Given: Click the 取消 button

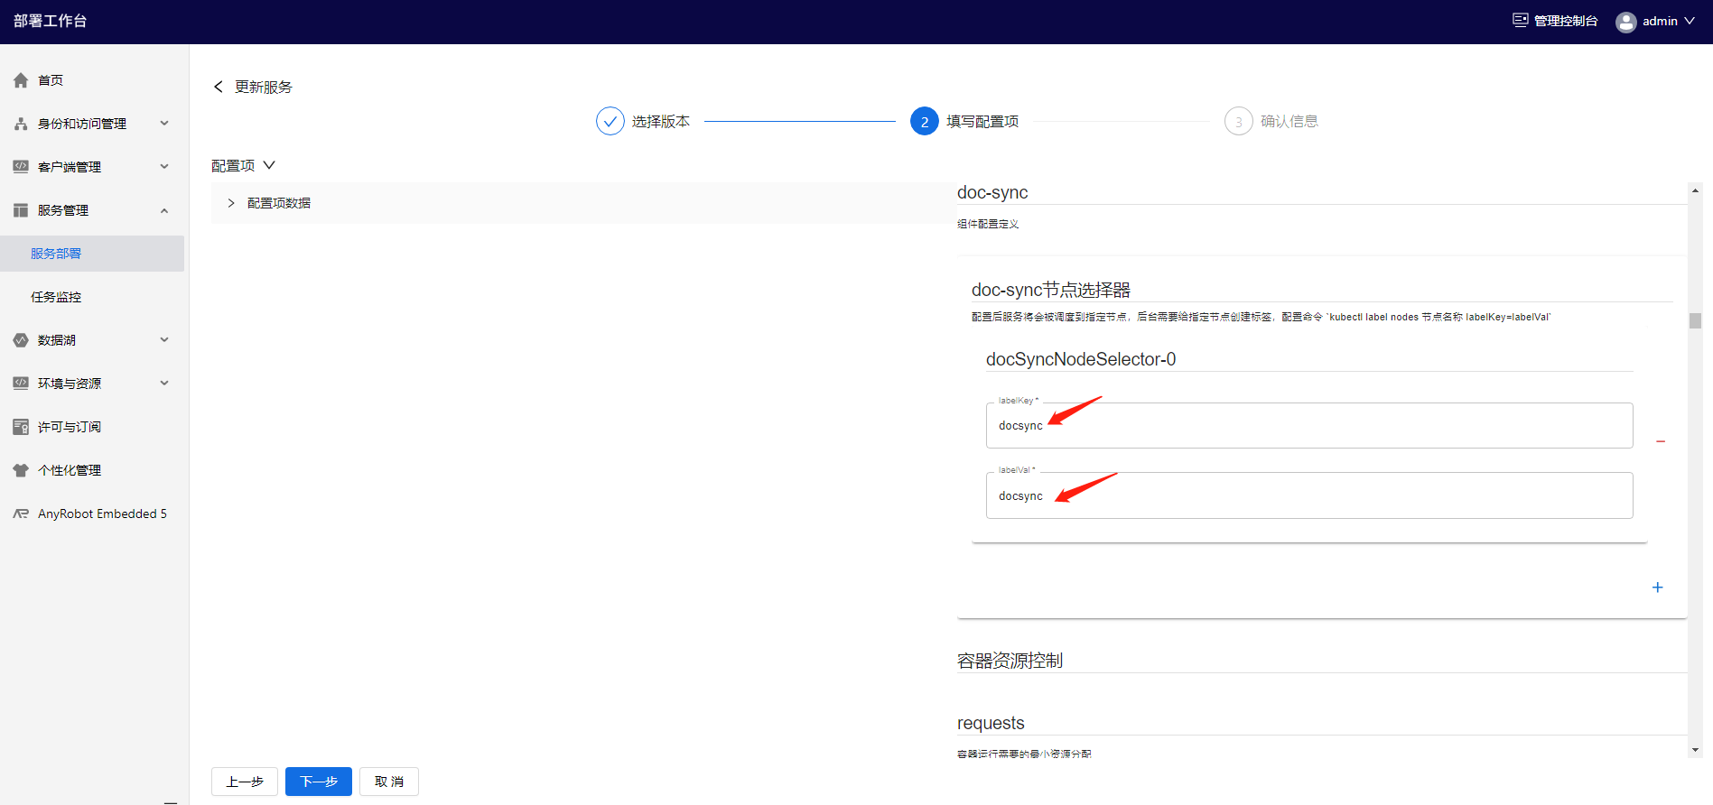Looking at the screenshot, I should (x=389, y=782).
